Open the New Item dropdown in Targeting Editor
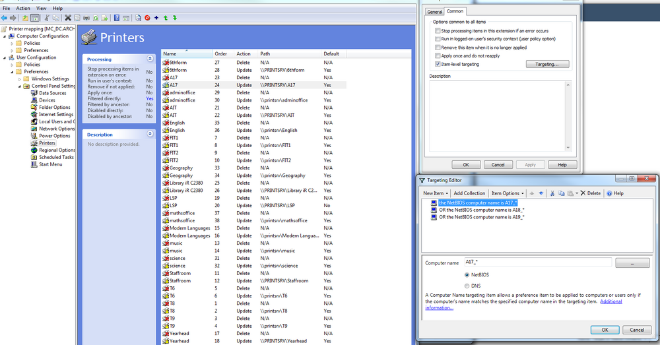 click(435, 193)
